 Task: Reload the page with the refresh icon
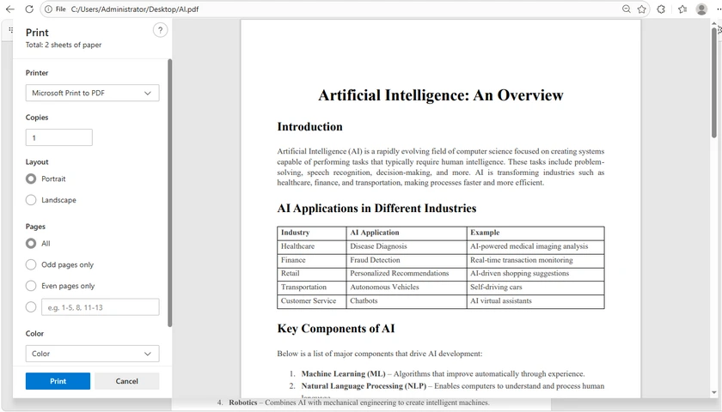(x=29, y=9)
